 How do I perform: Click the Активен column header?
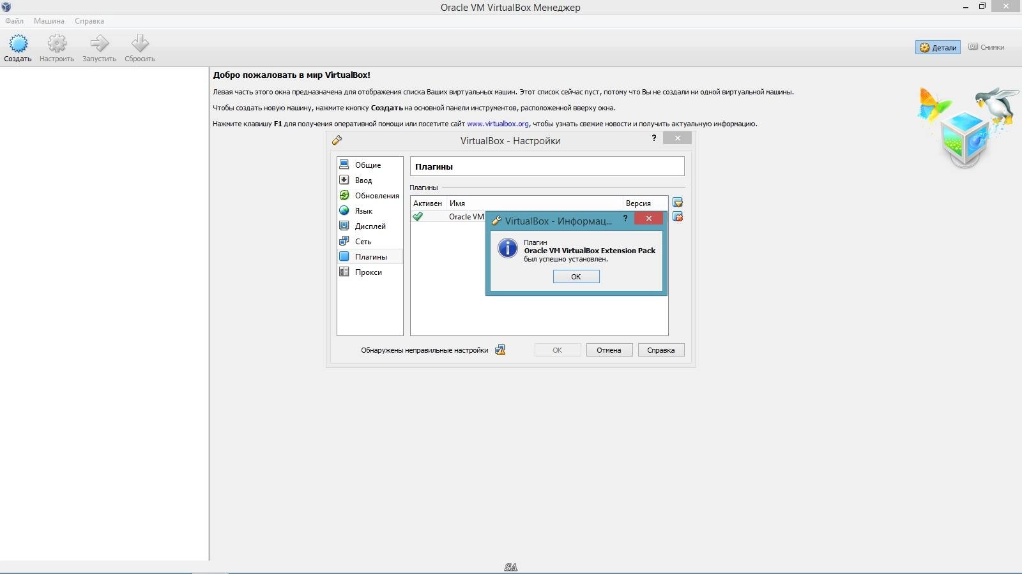point(427,203)
